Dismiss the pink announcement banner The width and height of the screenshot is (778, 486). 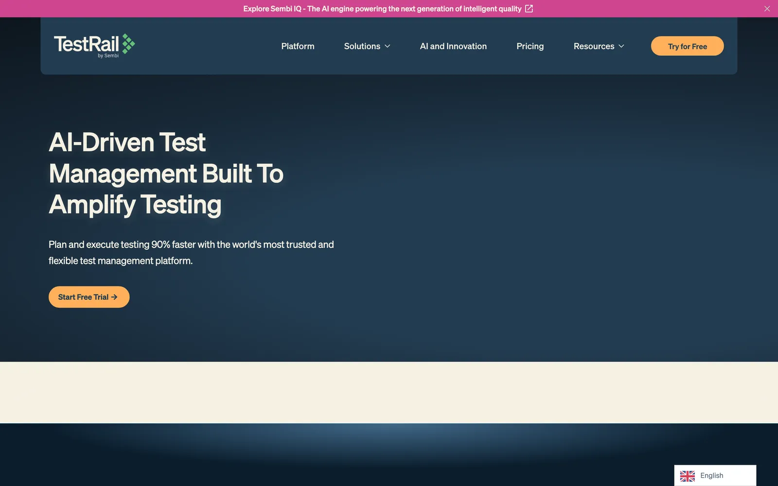coord(767,9)
